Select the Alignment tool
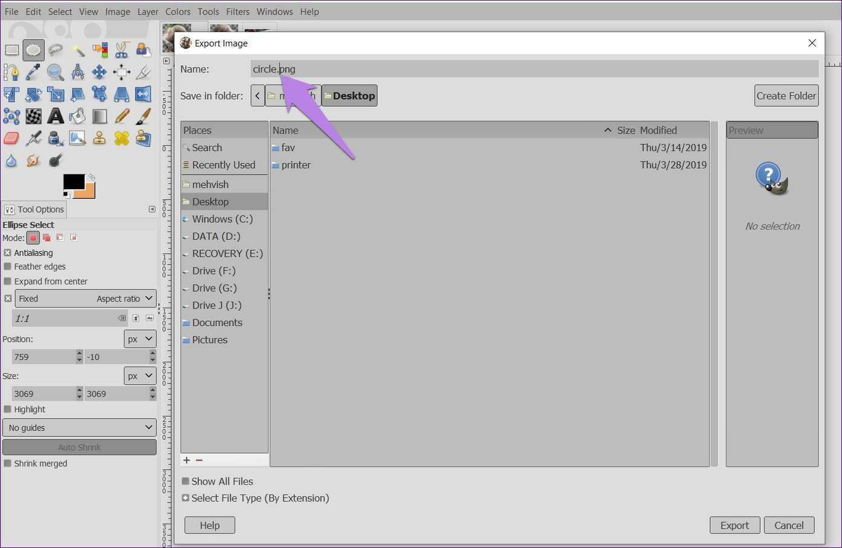 122,73
